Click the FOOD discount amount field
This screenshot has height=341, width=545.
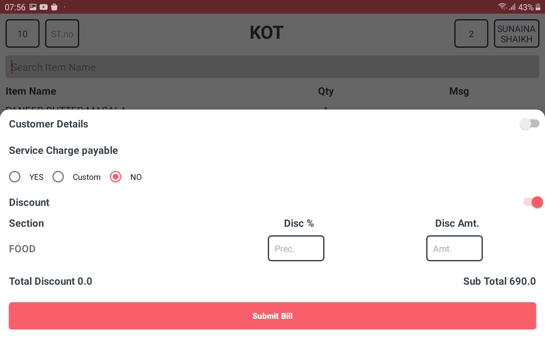(x=454, y=249)
